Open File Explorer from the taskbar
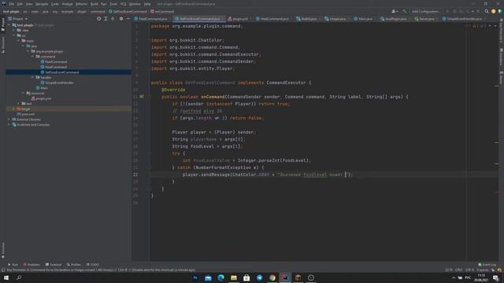 pyautogui.click(x=234, y=277)
